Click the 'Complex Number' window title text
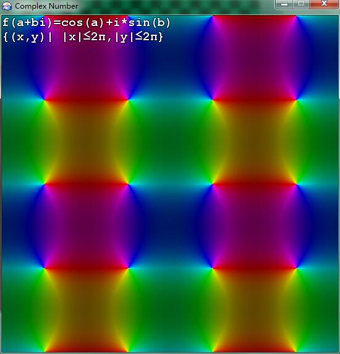The width and height of the screenshot is (340, 354). click(46, 6)
